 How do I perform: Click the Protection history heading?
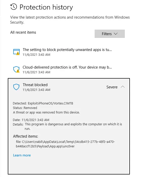pyautogui.click(x=46, y=7)
